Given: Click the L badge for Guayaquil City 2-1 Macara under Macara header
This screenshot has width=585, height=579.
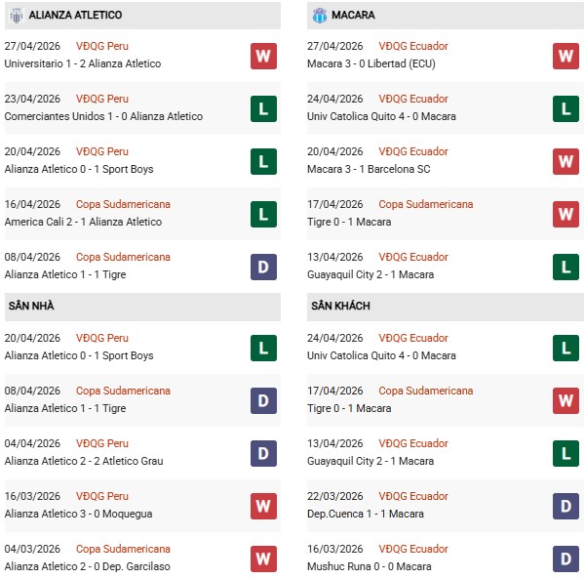Looking at the screenshot, I should pyautogui.click(x=565, y=267).
